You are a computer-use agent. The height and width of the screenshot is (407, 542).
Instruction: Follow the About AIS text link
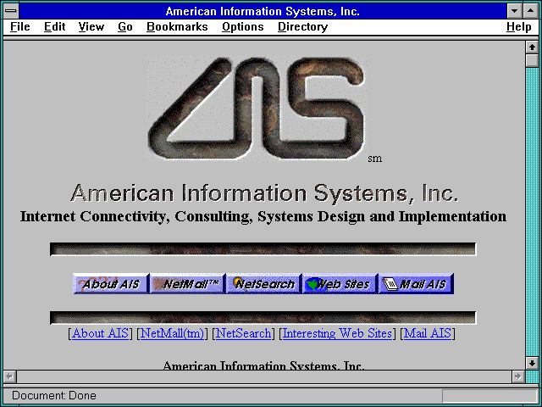[100, 333]
